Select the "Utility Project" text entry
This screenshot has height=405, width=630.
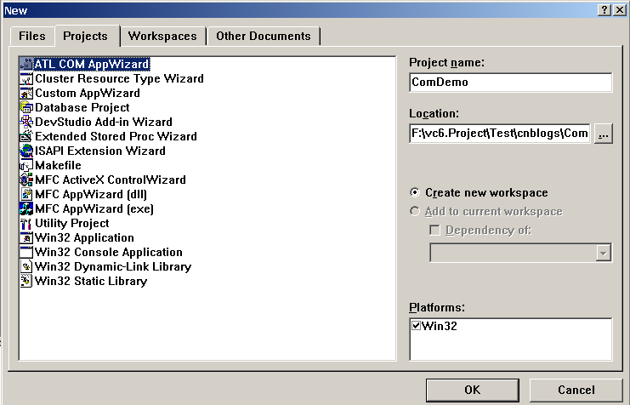72,223
